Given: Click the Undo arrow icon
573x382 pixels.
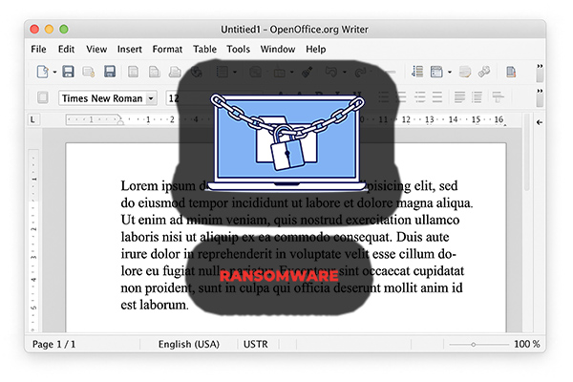Looking at the screenshot, I should (x=331, y=72).
